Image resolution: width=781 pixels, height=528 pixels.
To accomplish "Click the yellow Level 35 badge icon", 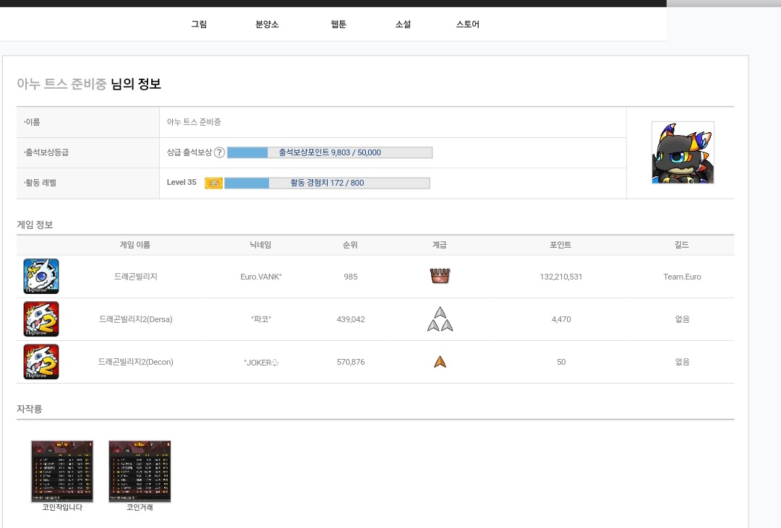I will (x=213, y=183).
